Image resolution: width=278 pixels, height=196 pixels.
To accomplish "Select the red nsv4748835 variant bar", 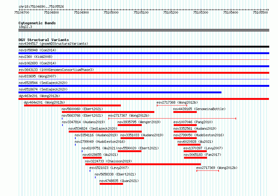I will pos(111,184).
